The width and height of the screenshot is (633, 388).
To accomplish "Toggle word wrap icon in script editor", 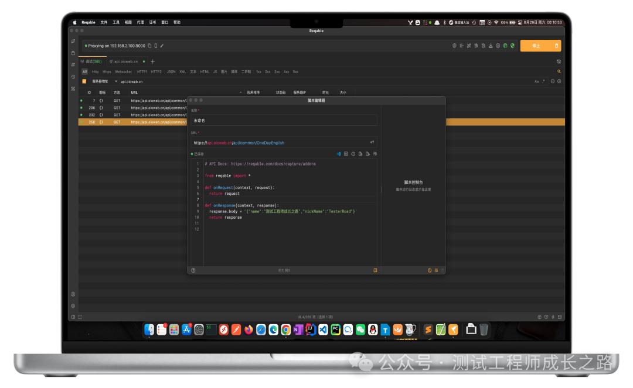I will (x=375, y=154).
